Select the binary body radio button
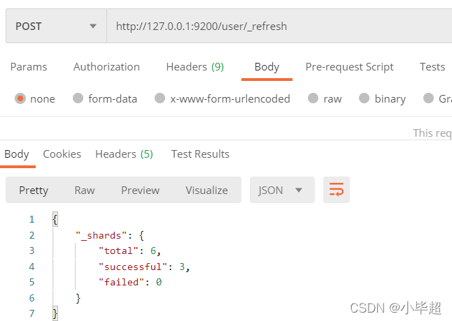This screenshot has height=321, width=452. point(364,98)
